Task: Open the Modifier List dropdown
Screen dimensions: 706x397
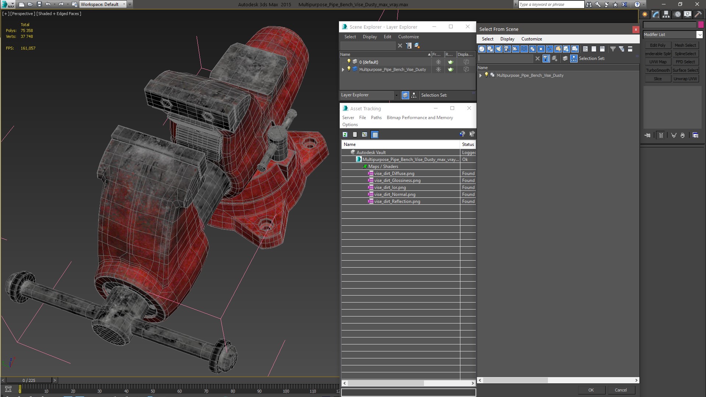Action: pyautogui.click(x=699, y=35)
